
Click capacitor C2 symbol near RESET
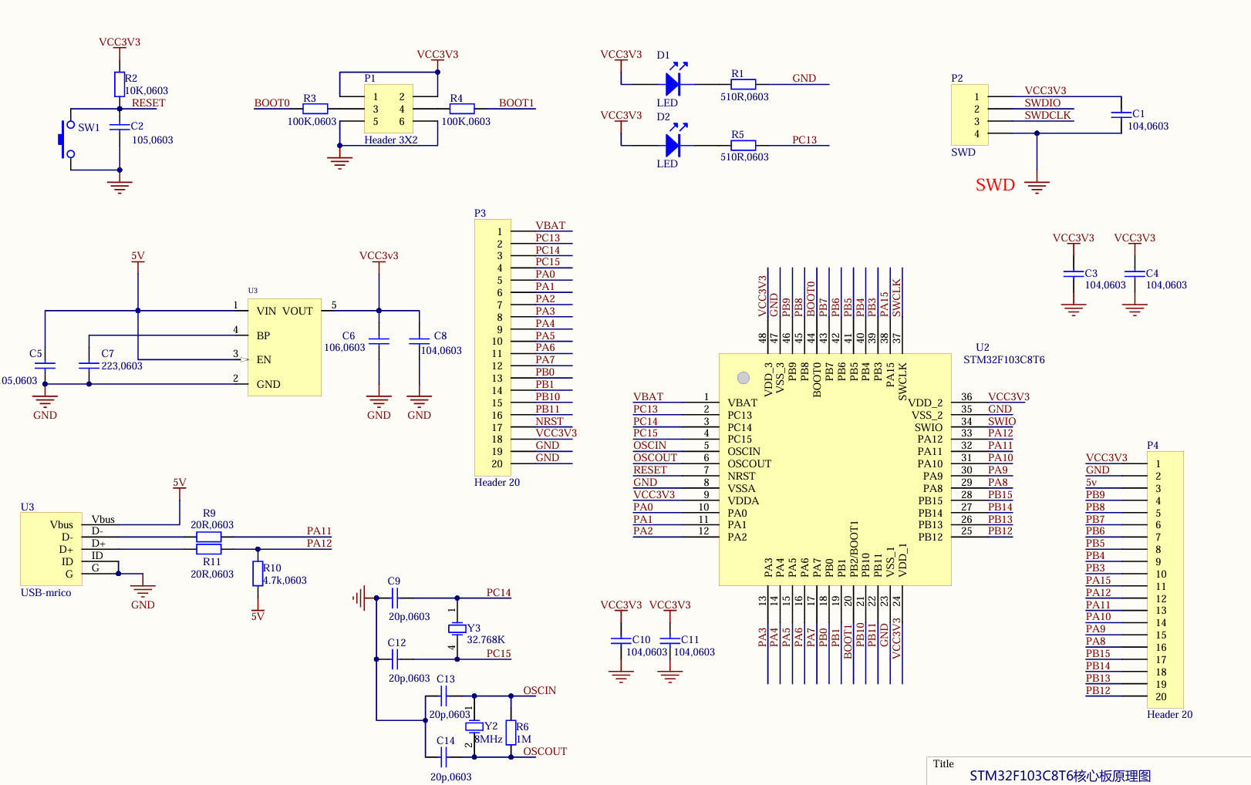tap(120, 126)
